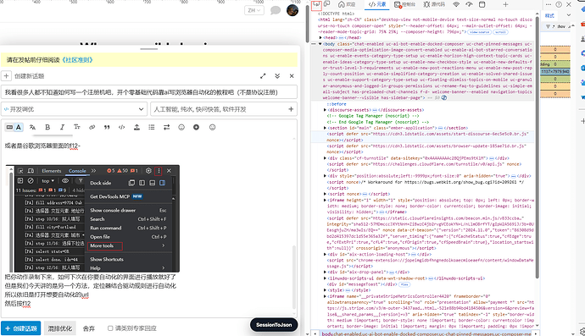Open the heading text size tool
The image size is (585, 336).
[x=77, y=128]
